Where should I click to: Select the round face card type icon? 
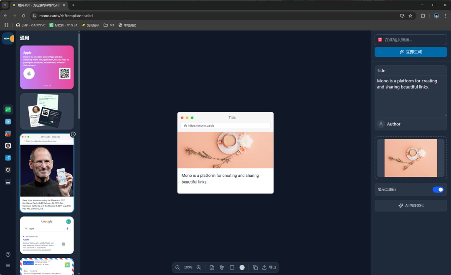point(8,170)
